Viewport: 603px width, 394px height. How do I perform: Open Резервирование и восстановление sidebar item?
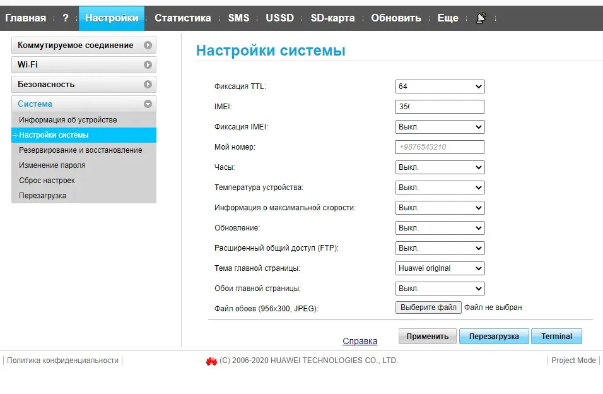(x=84, y=150)
